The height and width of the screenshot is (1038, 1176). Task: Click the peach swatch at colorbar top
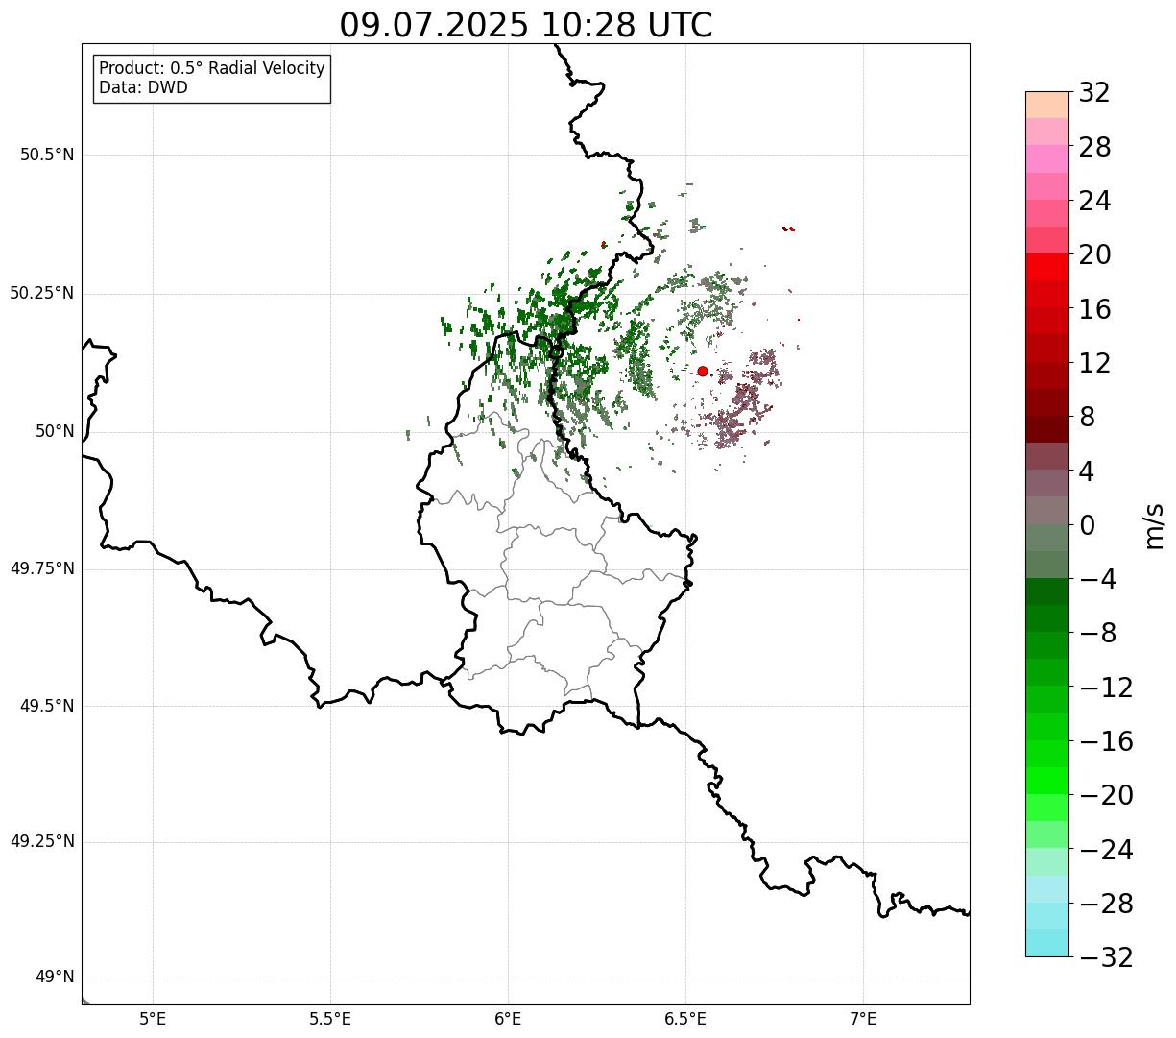1047,105
